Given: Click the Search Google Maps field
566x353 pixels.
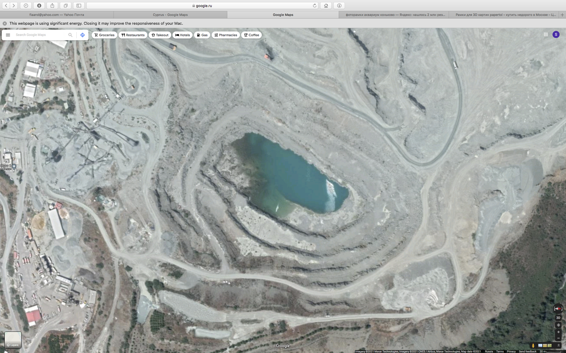Looking at the screenshot, I should pos(39,35).
